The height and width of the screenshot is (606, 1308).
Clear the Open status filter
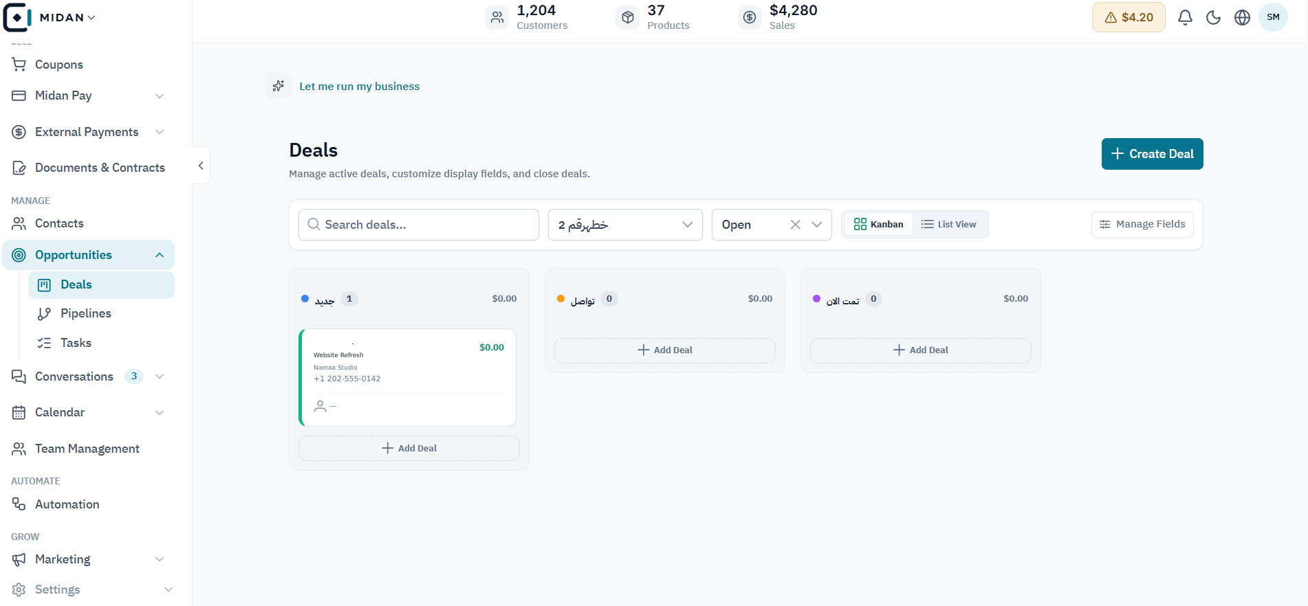click(795, 225)
